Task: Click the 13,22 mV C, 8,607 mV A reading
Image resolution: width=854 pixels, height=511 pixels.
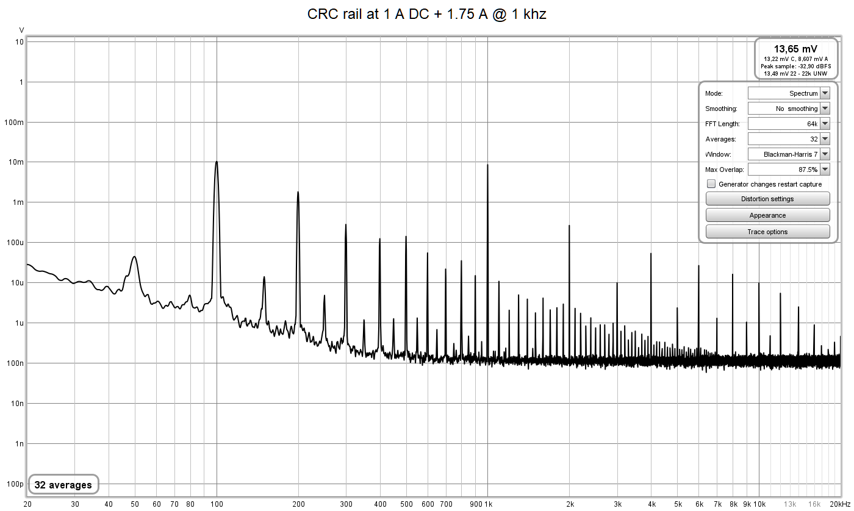Action: tap(795, 59)
